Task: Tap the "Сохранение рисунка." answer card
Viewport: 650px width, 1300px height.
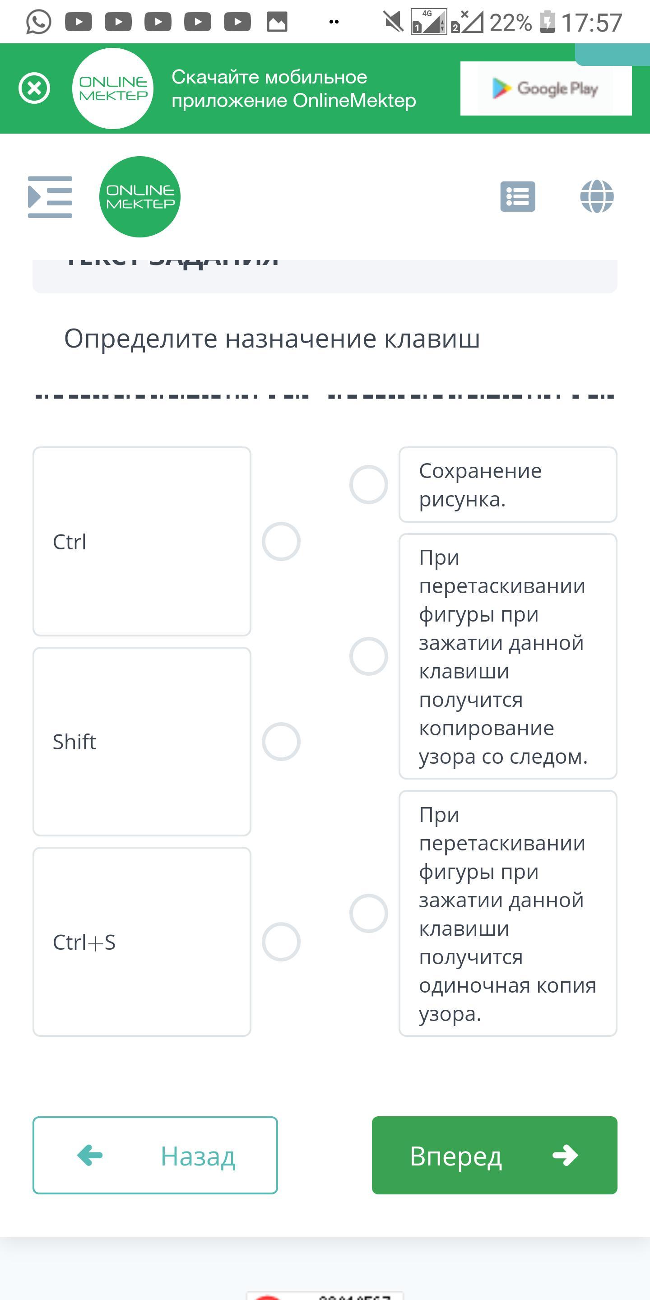Action: coord(508,484)
